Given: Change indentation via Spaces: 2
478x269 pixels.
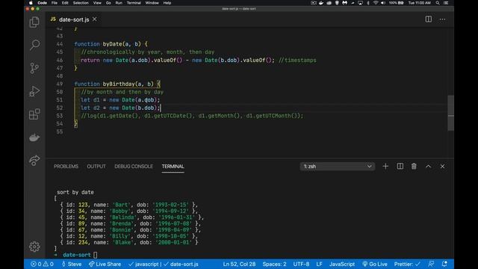Looking at the screenshot, I should tap(274, 264).
